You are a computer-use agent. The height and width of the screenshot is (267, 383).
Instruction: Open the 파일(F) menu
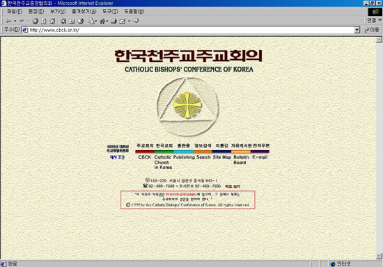15,11
